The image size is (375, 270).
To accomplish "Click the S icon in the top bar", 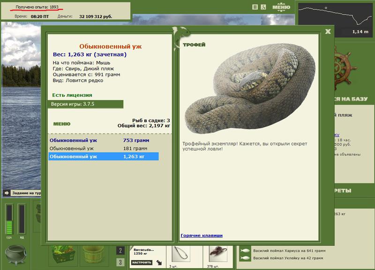I will [263, 7].
